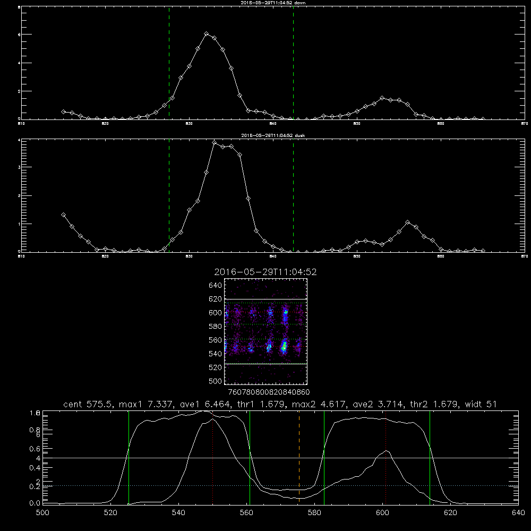Click the '0.4' y-axis label of bottom plot

point(35,468)
